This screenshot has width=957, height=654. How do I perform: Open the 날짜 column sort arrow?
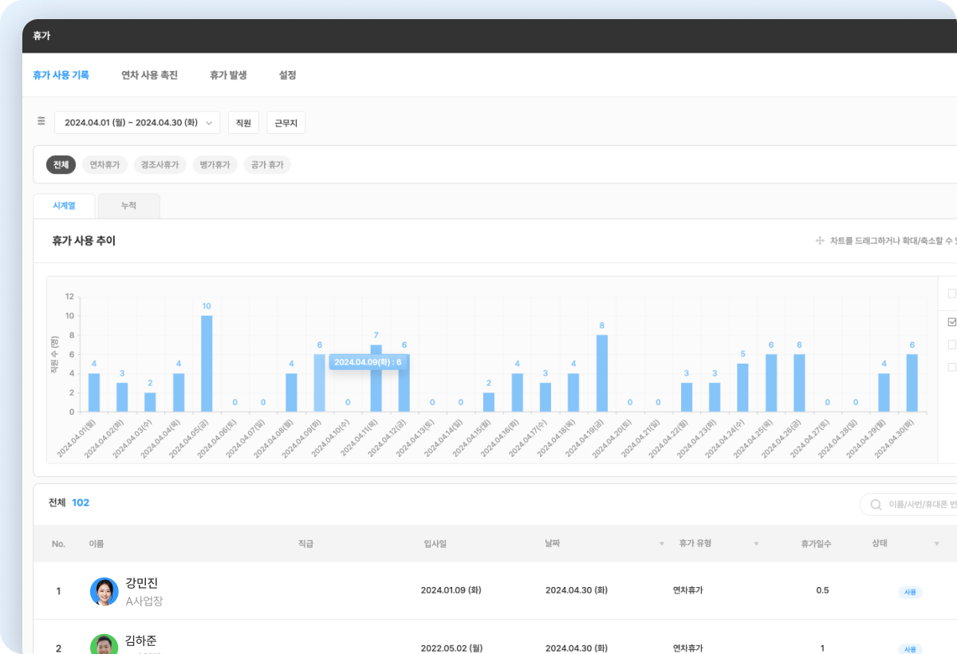click(x=661, y=544)
